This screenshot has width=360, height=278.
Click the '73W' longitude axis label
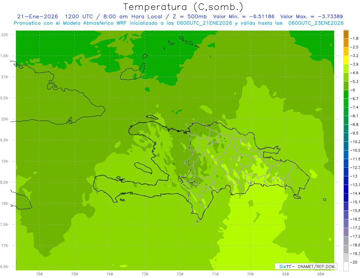click(x=145, y=274)
